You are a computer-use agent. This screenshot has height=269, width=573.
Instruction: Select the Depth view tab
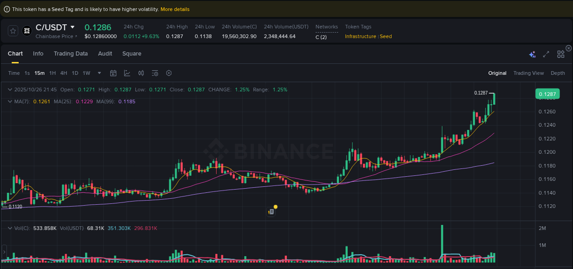point(558,73)
